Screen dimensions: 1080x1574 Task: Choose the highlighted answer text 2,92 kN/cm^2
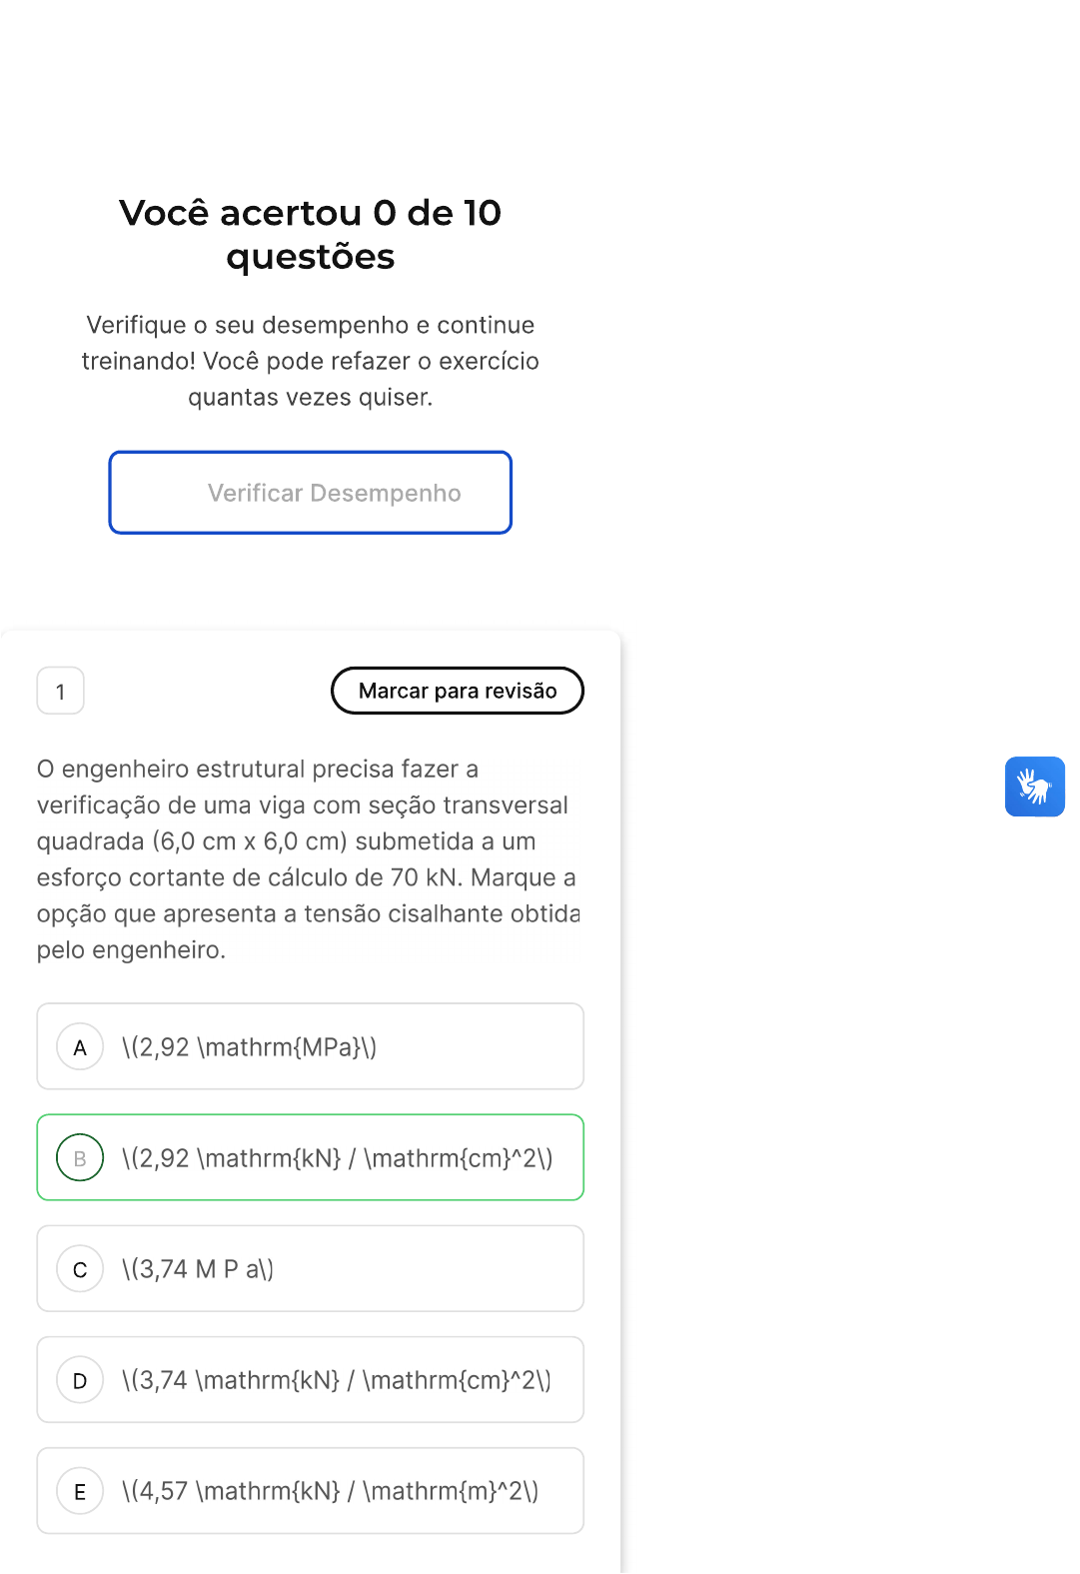337,1158
